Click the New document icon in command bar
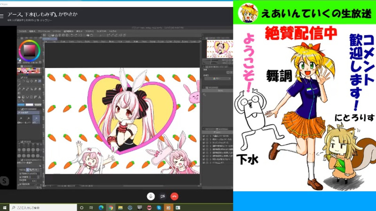 tap(49, 35)
